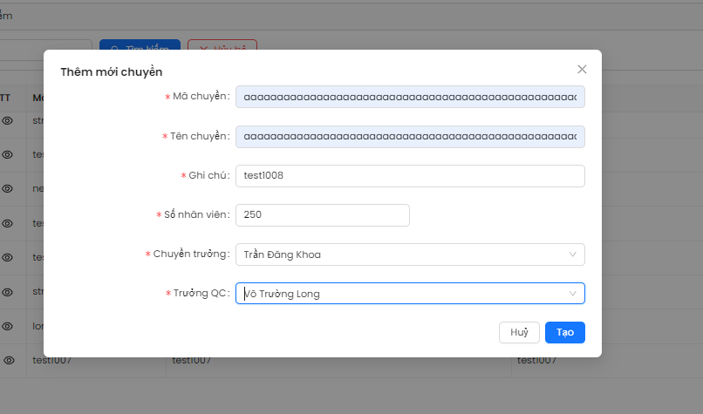This screenshot has height=414, width=703.
Task: Select the Ghi chú field containing test1008
Action: [x=409, y=176]
